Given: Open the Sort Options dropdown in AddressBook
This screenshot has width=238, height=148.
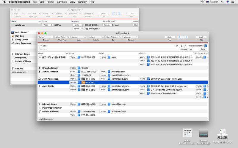Looking at the screenshot, I should click(x=113, y=37).
